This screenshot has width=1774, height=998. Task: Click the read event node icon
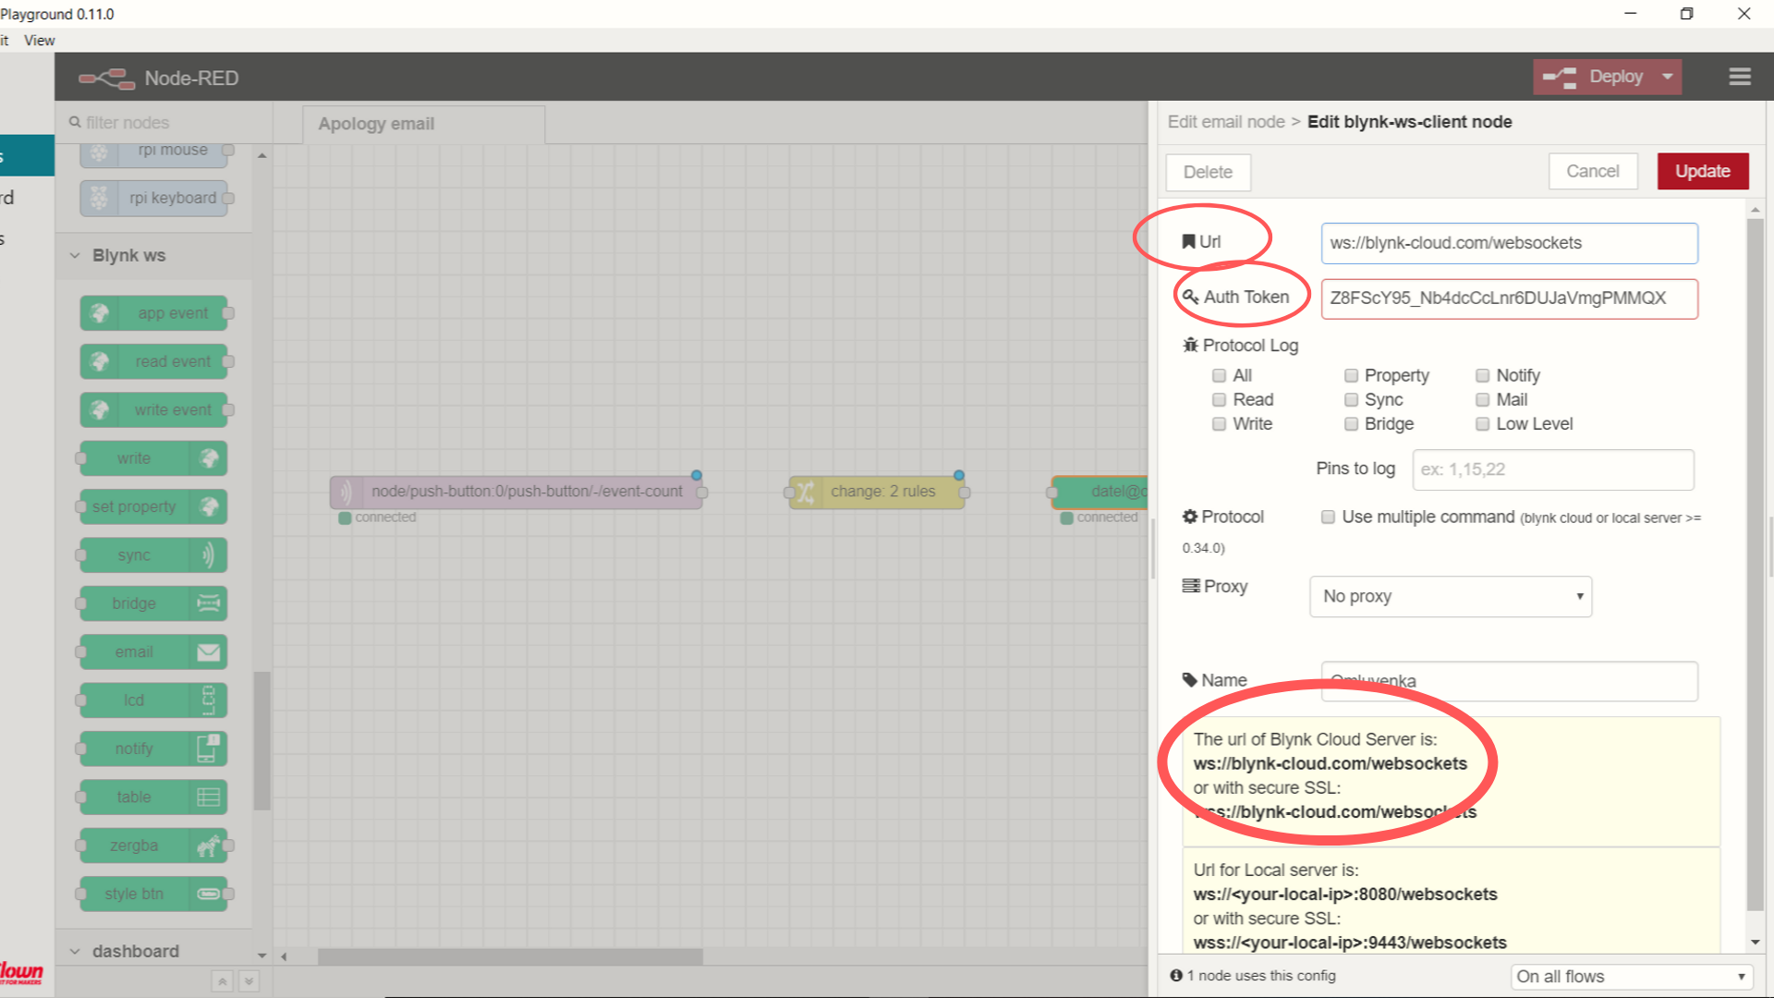[x=100, y=361]
